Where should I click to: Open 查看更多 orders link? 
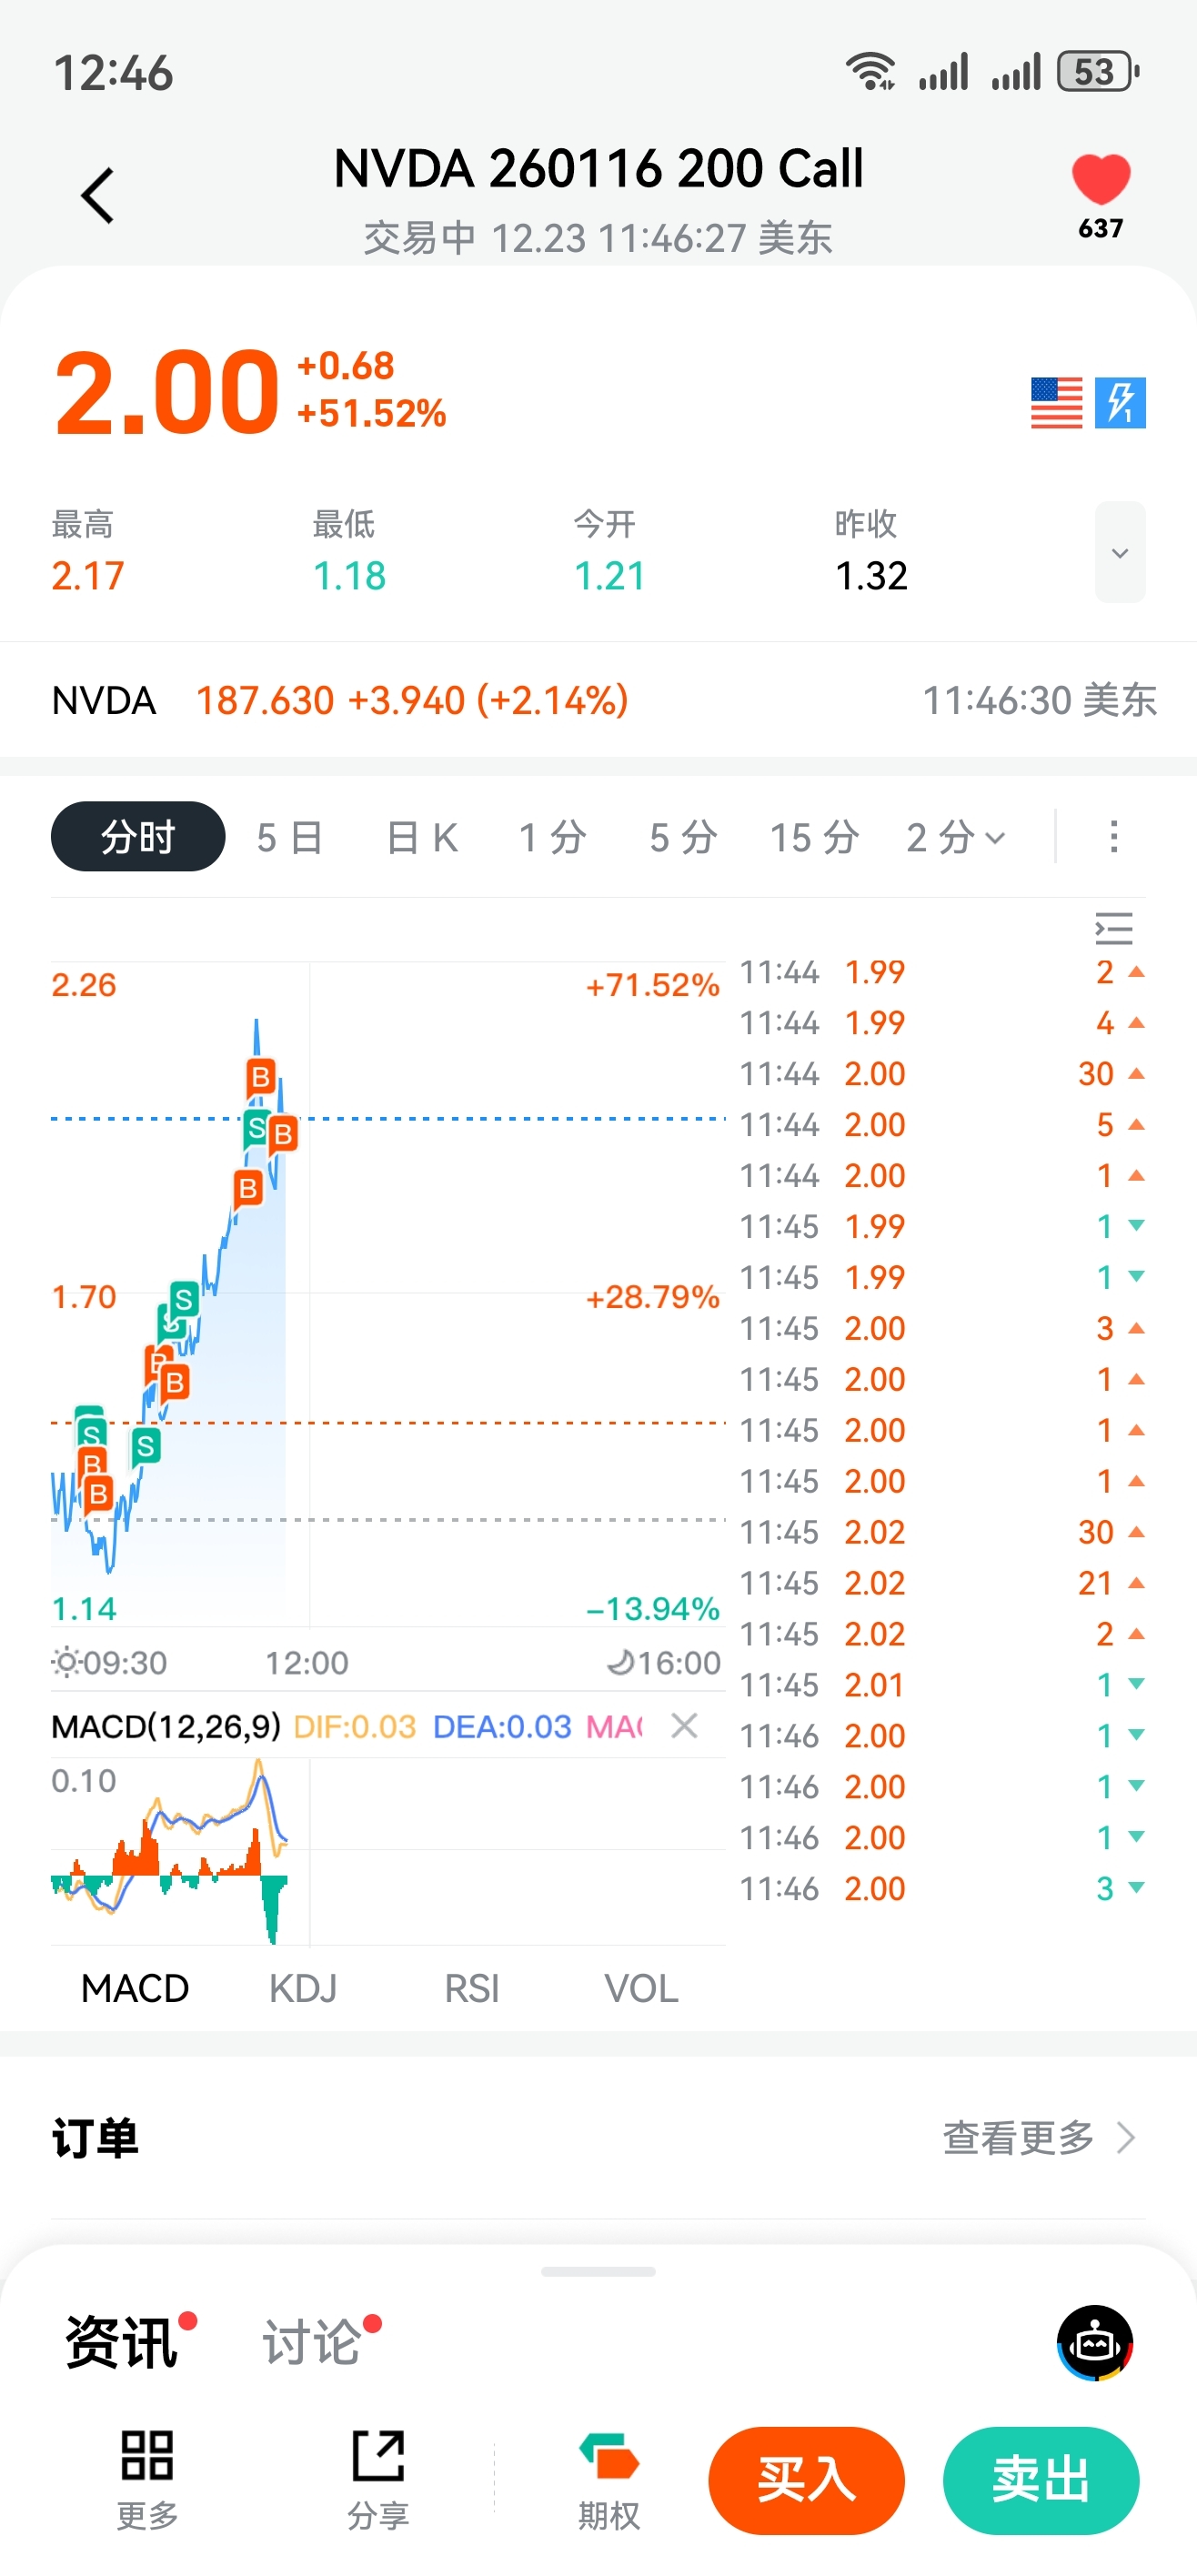(1037, 2138)
